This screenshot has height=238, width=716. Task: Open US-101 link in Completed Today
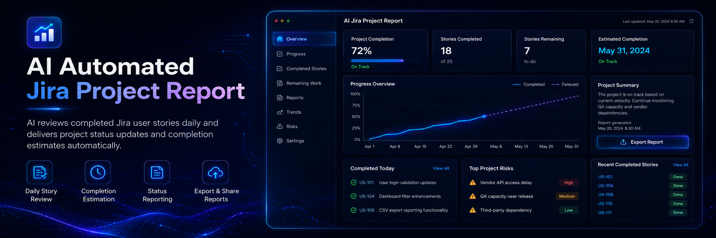pos(367,182)
